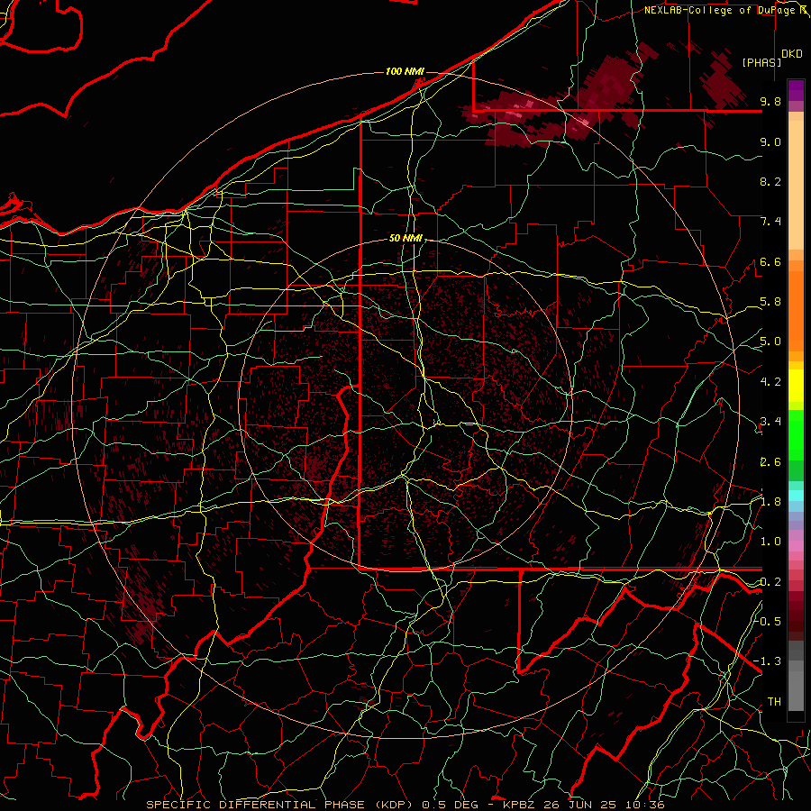Viewport: 811px width, 811px height.
Task: Select the 0.2 scale value
Action: pyautogui.click(x=770, y=581)
